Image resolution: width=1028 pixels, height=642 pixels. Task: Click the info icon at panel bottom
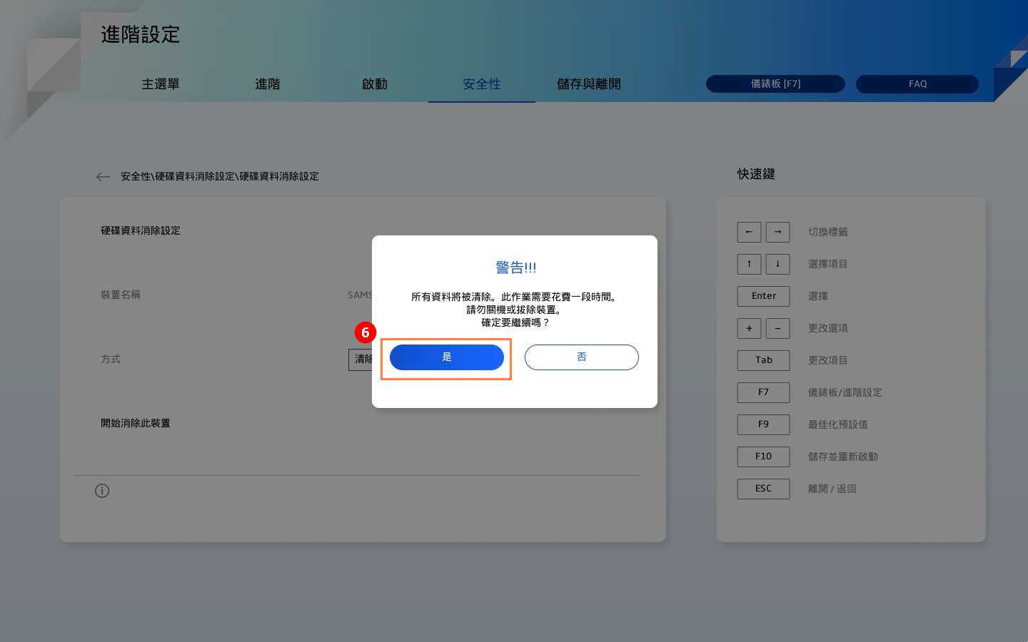(x=102, y=491)
